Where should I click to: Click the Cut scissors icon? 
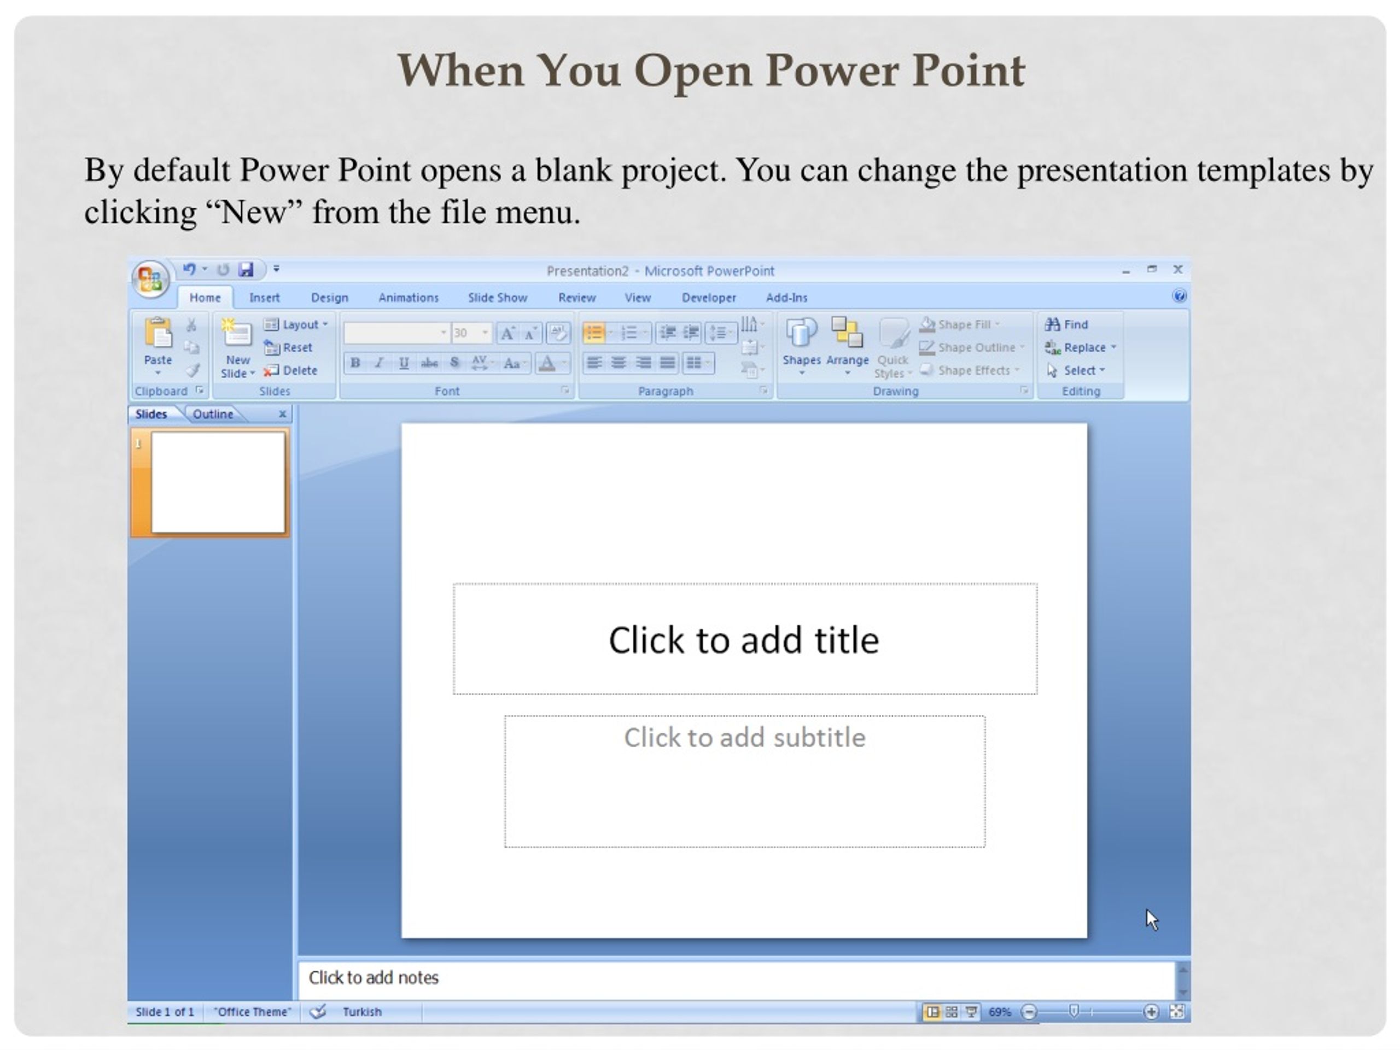click(x=191, y=325)
